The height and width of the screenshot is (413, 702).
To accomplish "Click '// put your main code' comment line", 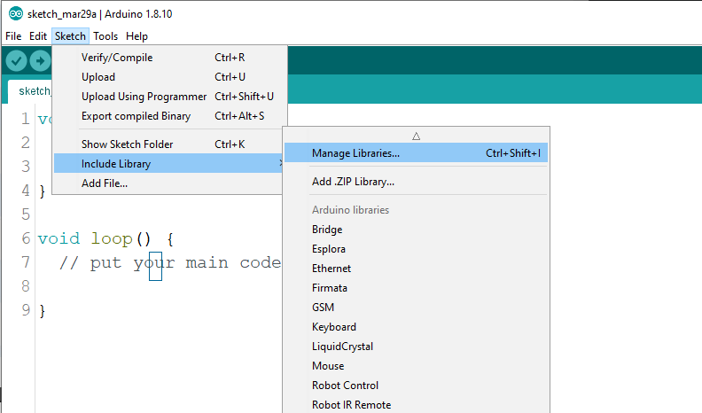I will pos(170,262).
